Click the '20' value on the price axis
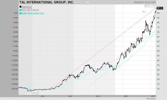Image resolution: width=167 pixels, height=100 pixels. pos(158,79)
